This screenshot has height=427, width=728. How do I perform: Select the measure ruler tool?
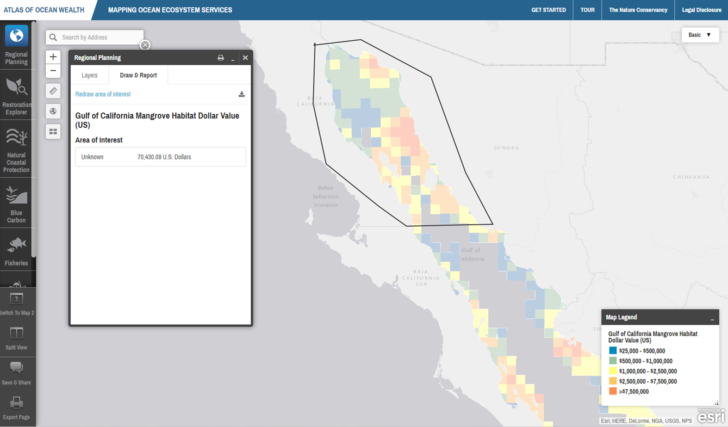pos(53,91)
